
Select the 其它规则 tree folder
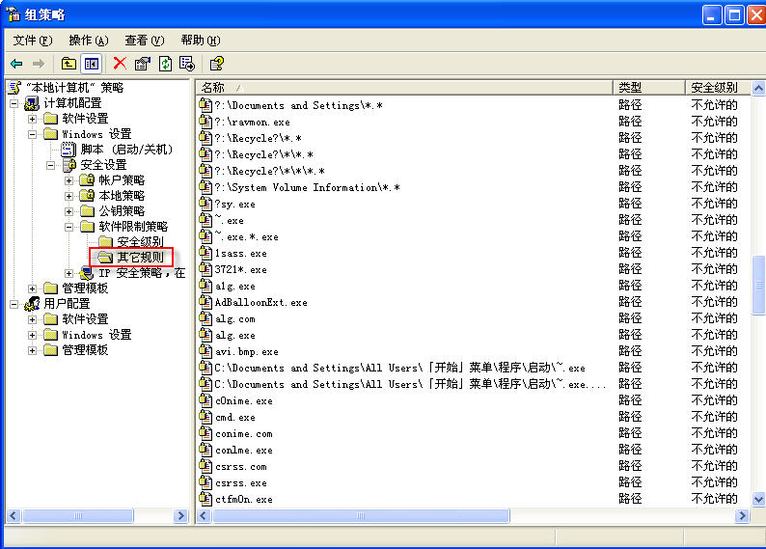tap(140, 258)
